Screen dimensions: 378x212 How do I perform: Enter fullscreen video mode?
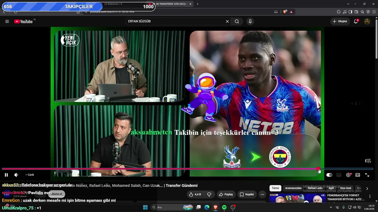click(x=367, y=175)
